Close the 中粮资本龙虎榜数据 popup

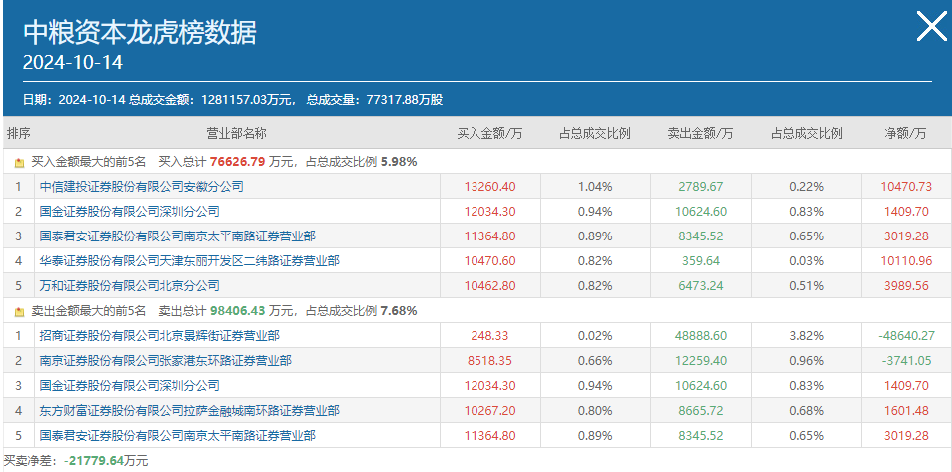(x=931, y=27)
